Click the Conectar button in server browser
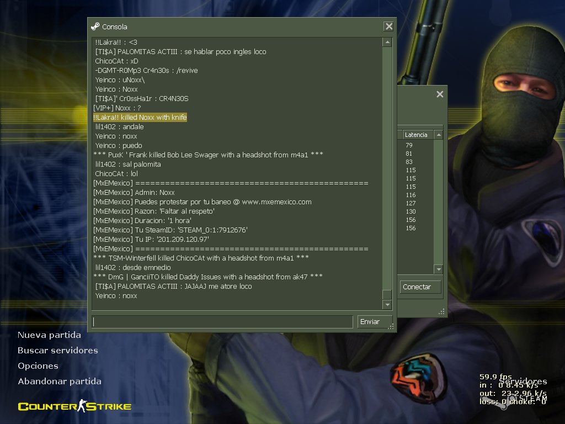Image resolution: width=565 pixels, height=424 pixels. pyautogui.click(x=420, y=287)
